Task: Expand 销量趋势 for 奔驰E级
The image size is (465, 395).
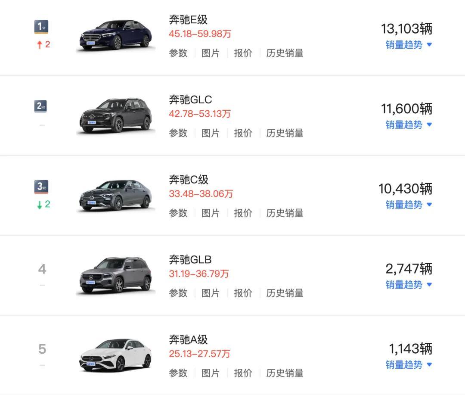Action: (408, 45)
